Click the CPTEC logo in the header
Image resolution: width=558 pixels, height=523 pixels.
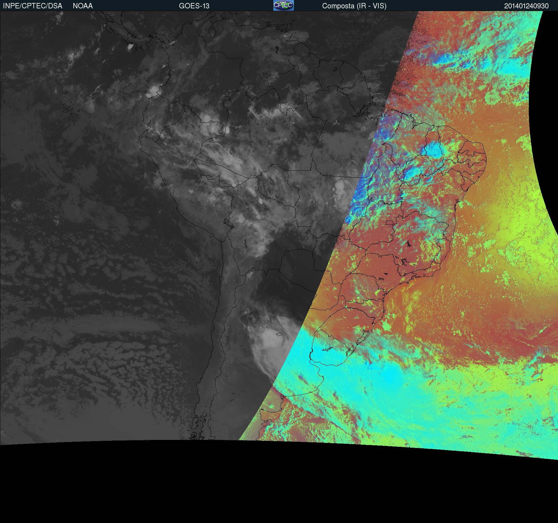point(283,5)
